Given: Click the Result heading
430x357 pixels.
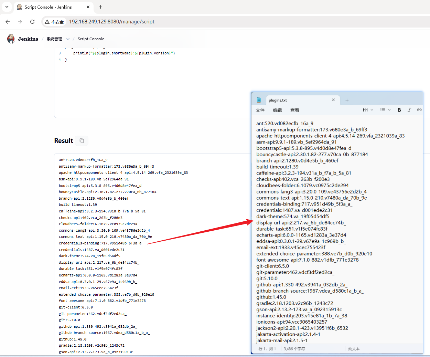Looking at the screenshot, I should pos(64,140).
